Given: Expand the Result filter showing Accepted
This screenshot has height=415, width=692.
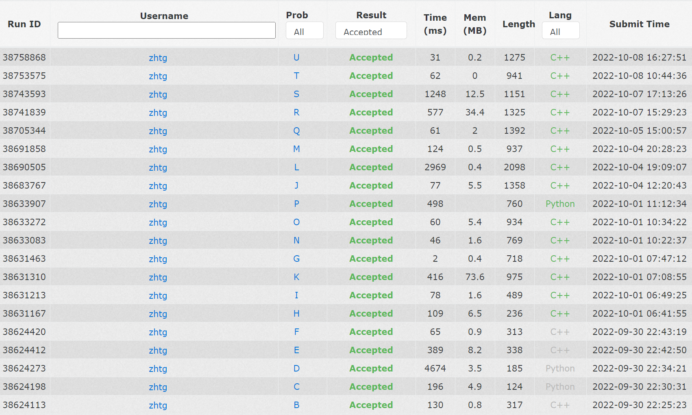Looking at the screenshot, I should point(371,31).
